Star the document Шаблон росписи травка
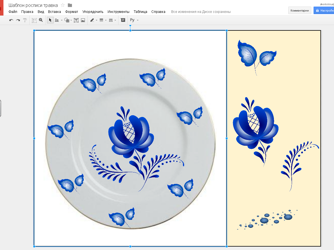Image resolution: width=334 pixels, height=250 pixels. pos(63,5)
